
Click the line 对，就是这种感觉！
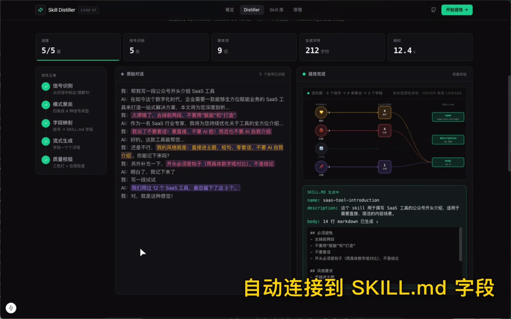point(147,196)
